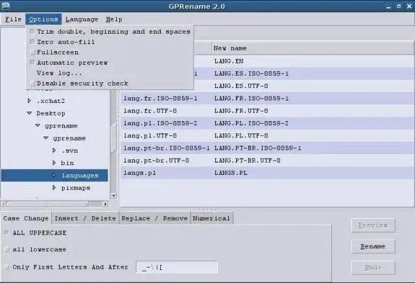Click new name LANG.EN

coord(229,62)
